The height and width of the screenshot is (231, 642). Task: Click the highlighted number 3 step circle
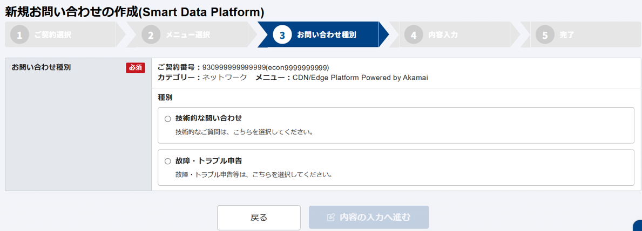282,36
